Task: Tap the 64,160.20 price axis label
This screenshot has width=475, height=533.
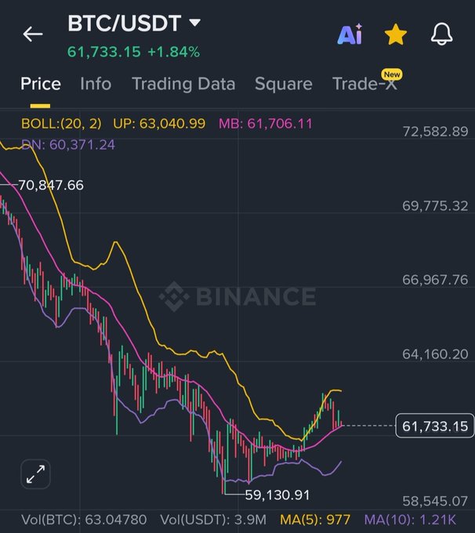Action: coord(435,354)
